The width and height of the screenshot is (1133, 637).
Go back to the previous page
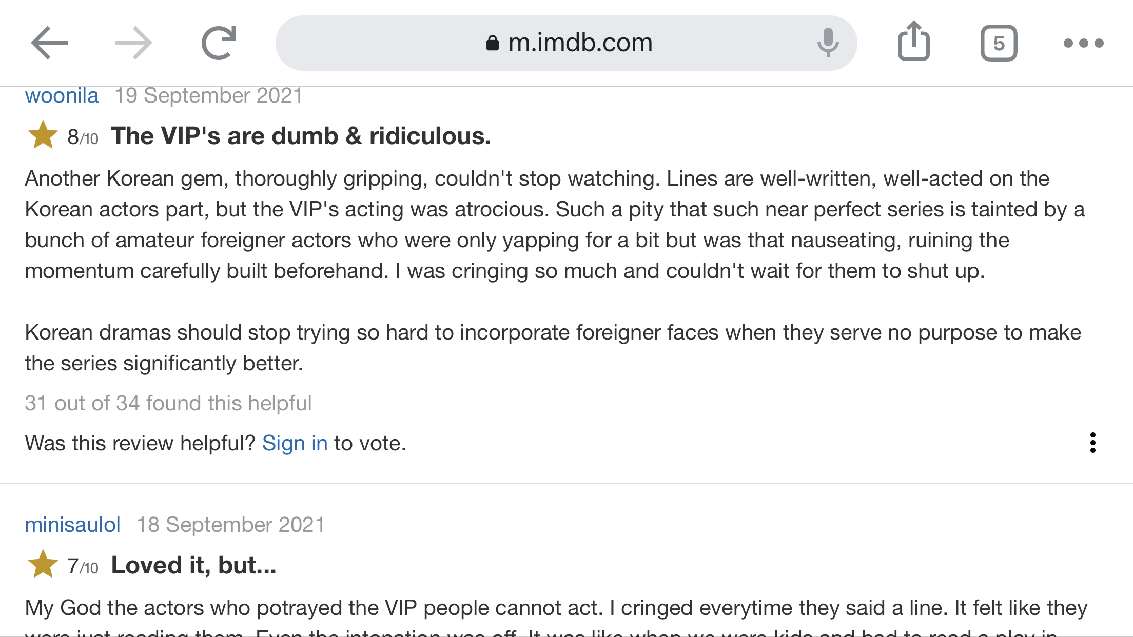click(x=49, y=43)
